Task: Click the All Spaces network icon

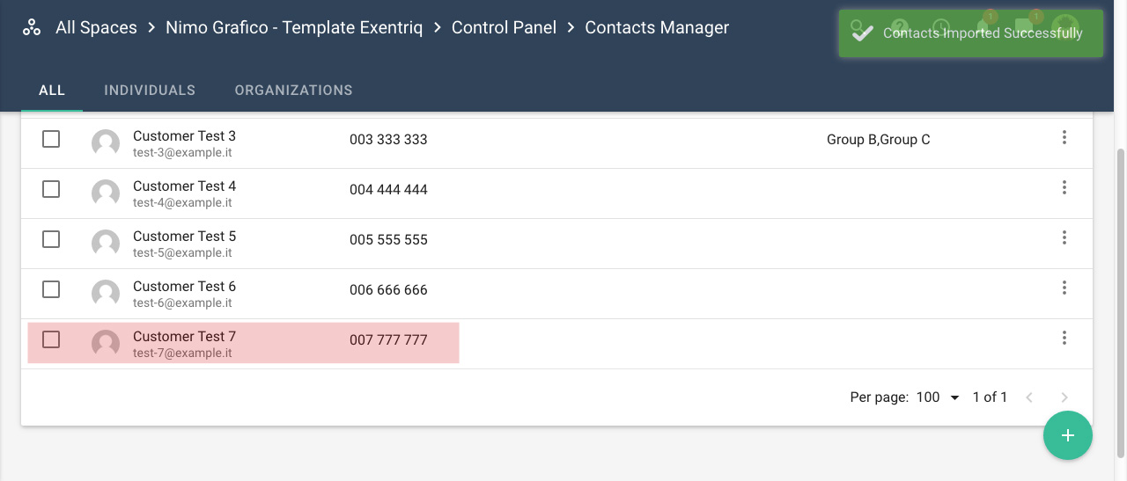Action: [x=32, y=28]
